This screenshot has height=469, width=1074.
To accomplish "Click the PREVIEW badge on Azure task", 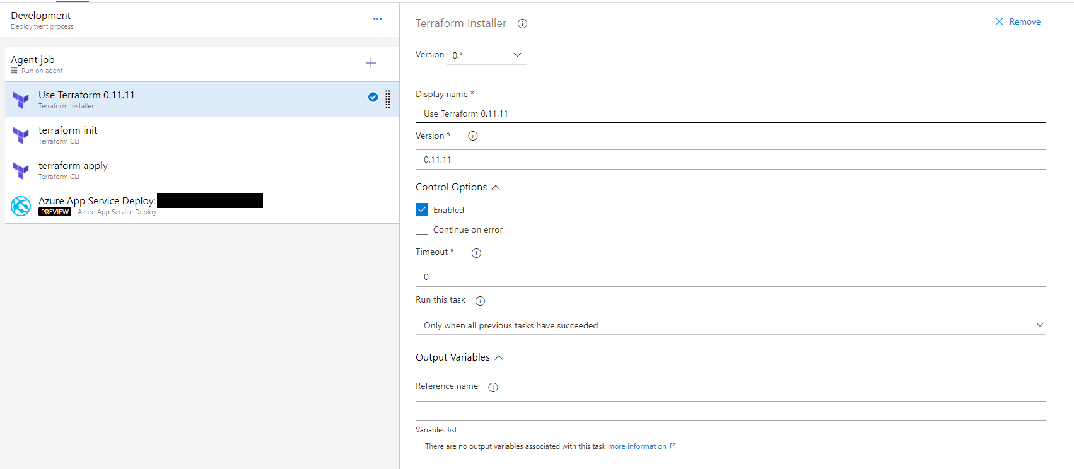I will [55, 212].
